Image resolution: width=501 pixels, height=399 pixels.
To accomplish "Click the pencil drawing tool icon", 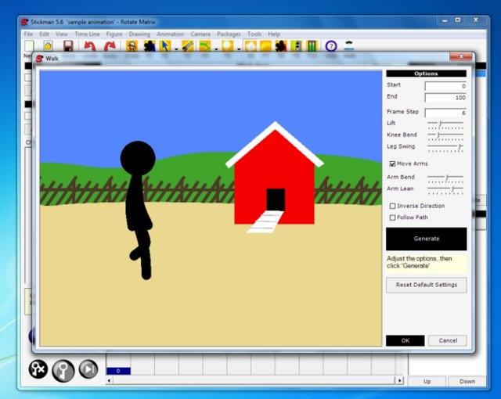I will [188, 46].
